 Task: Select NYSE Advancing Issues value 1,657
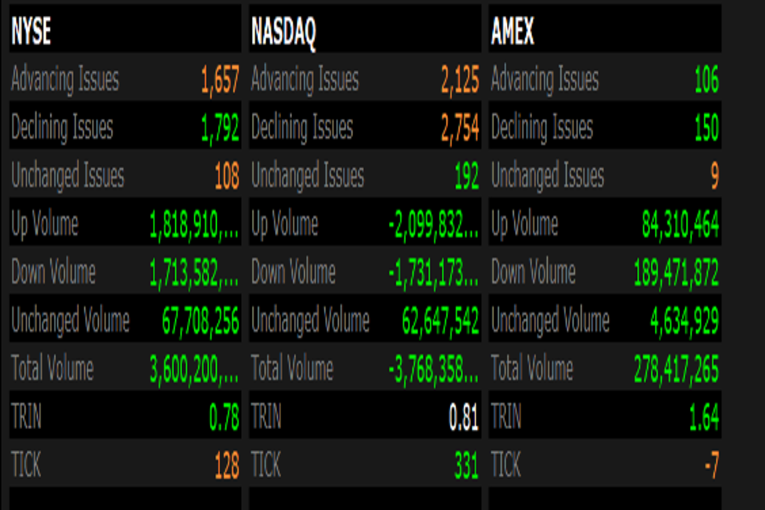(220, 81)
